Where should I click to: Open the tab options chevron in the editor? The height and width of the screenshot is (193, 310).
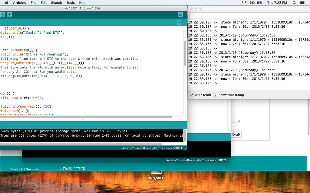[x=179, y=22]
